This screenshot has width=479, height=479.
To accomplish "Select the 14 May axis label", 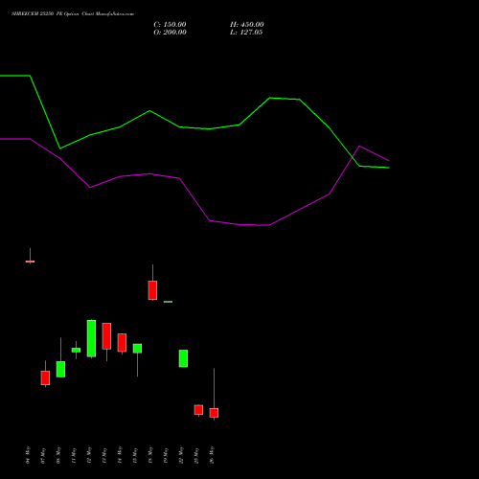I will (x=120, y=455).
